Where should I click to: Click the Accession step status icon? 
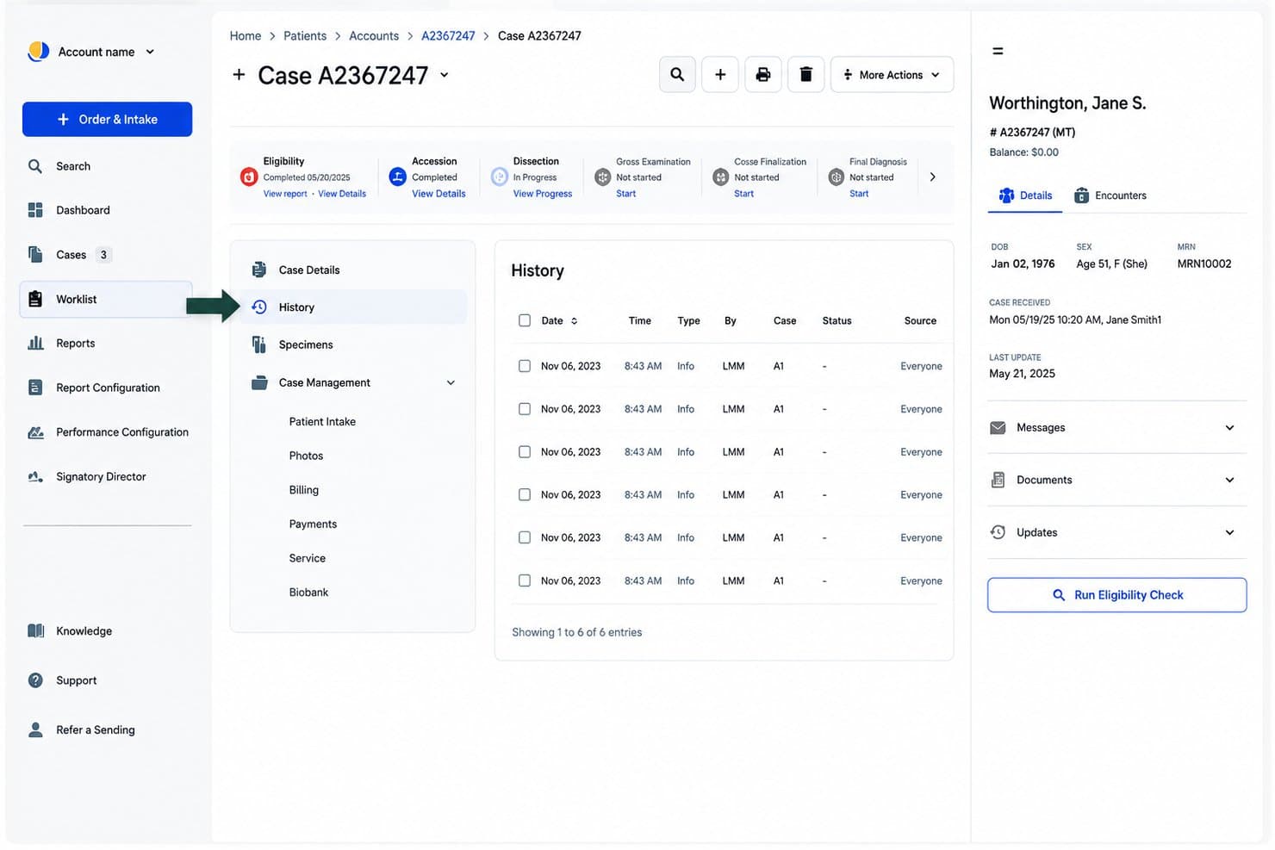397,177
